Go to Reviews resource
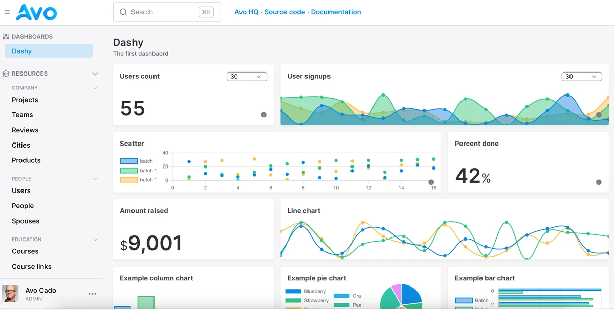 (x=25, y=130)
